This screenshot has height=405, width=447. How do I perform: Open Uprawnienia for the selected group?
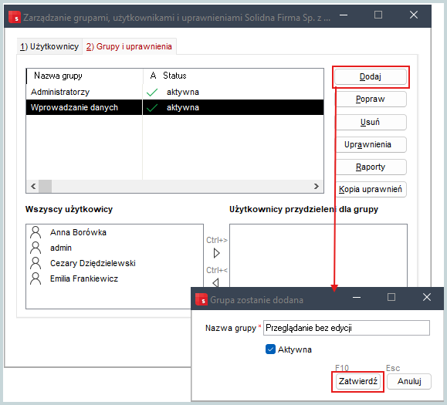click(x=371, y=144)
